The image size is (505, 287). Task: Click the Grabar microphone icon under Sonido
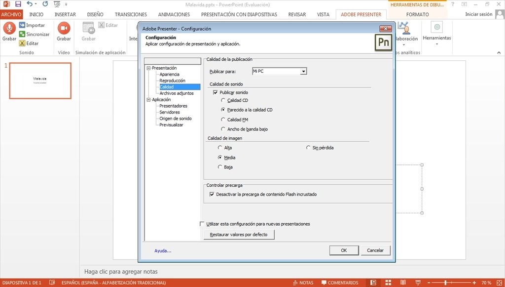pyautogui.click(x=9, y=28)
